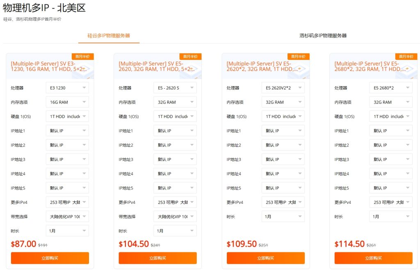Screen dimensions: 420x270
Task: Expand the 更多IPv4 dropdown showing 253 可用IP
Action: [x=67, y=202]
